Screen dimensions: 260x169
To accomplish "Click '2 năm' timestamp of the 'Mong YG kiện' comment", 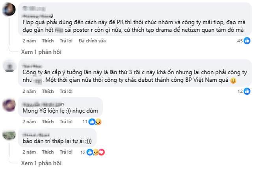I will point(29,122).
